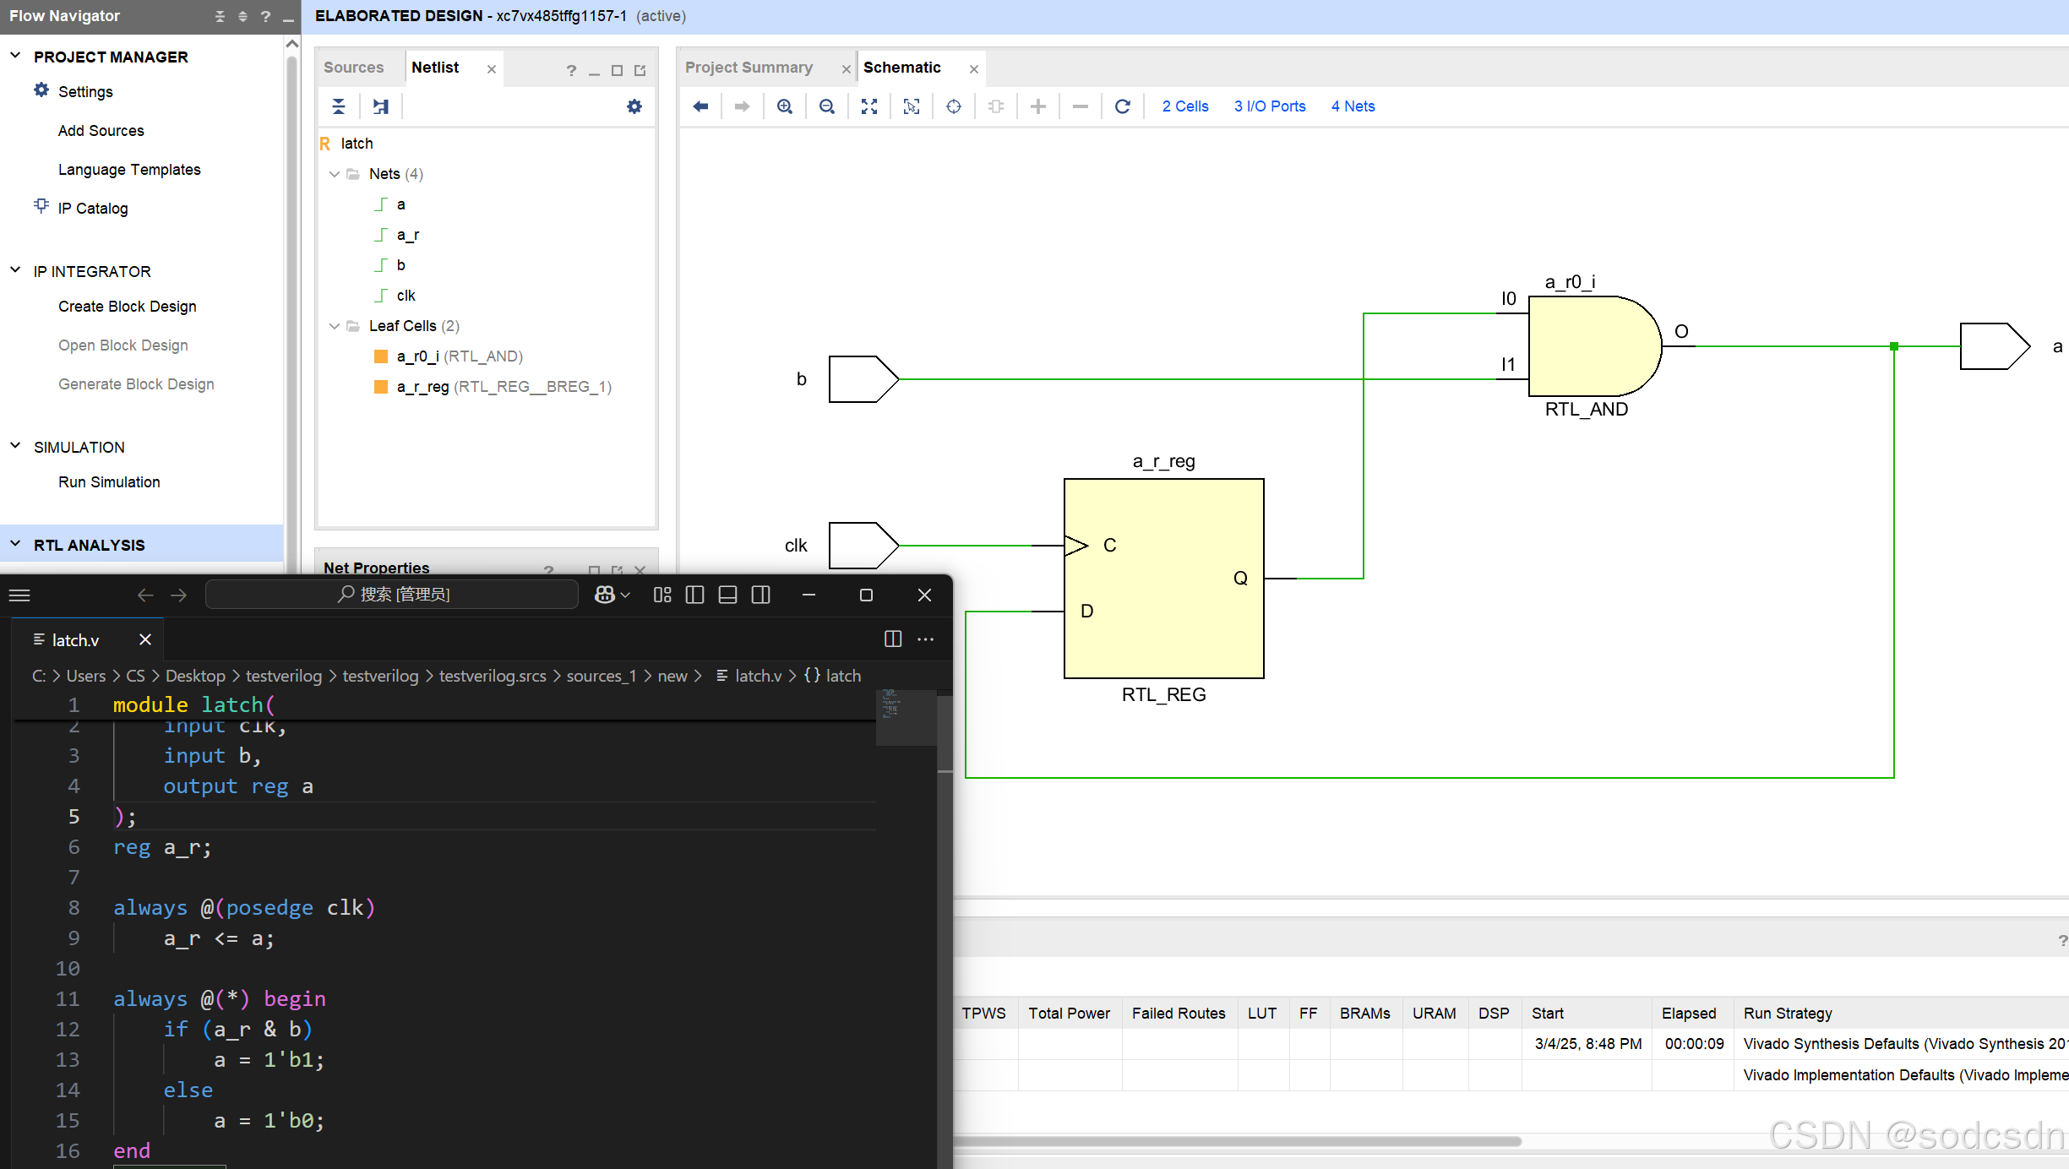Switch to the Project Summary tab
Image resolution: width=2069 pixels, height=1169 pixels.
(749, 68)
